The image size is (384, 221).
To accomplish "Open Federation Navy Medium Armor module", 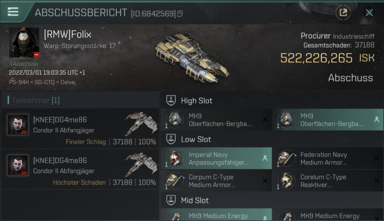I will tap(328, 158).
